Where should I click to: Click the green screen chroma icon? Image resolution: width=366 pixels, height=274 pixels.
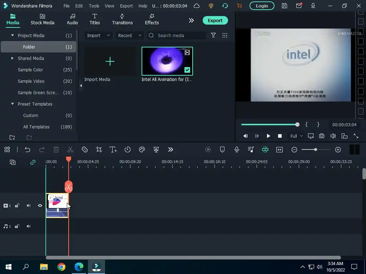pyautogui.click(x=156, y=149)
